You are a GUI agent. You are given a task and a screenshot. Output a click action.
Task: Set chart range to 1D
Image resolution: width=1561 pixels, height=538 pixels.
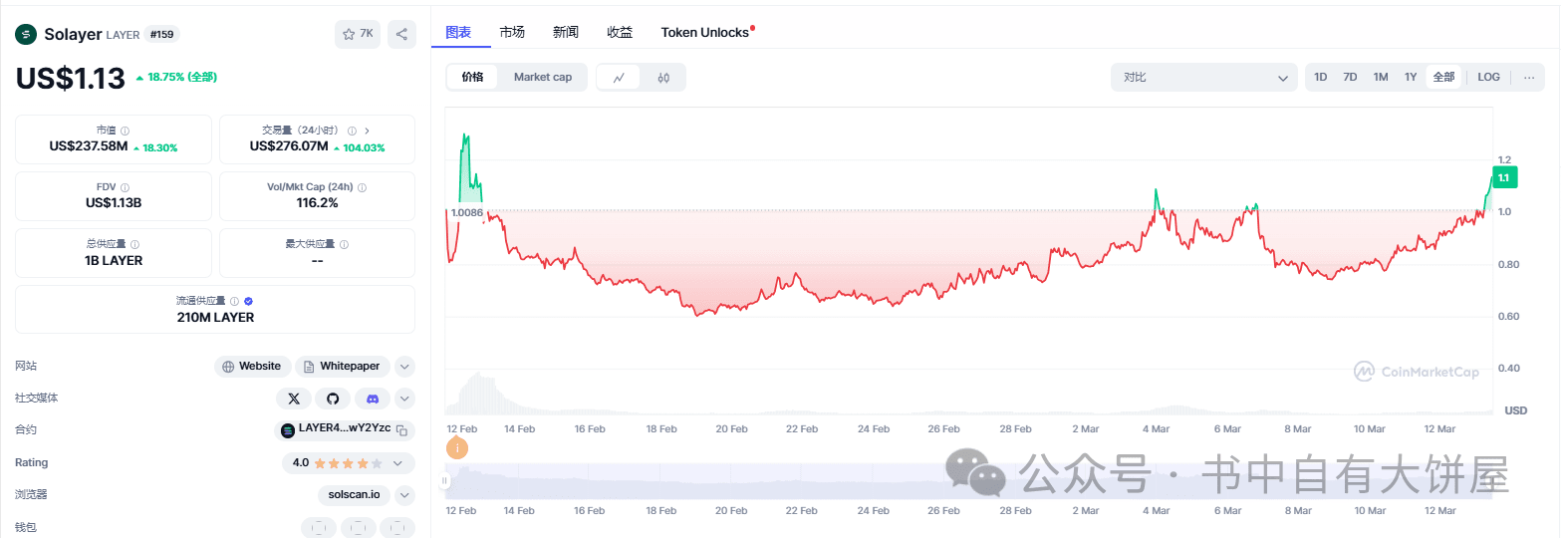coord(1320,77)
